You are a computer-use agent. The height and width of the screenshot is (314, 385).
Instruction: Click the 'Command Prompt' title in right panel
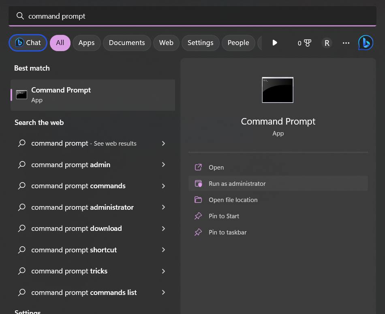(278, 121)
